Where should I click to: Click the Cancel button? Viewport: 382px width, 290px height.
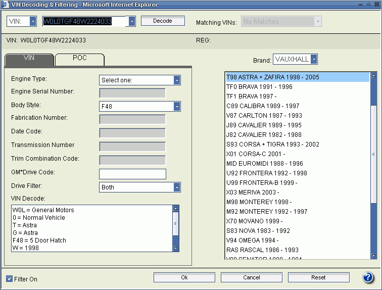click(x=252, y=277)
